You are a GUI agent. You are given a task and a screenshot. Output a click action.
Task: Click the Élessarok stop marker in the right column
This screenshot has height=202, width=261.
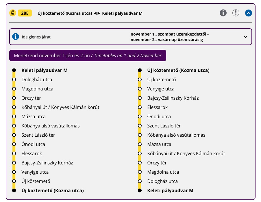[140, 107]
